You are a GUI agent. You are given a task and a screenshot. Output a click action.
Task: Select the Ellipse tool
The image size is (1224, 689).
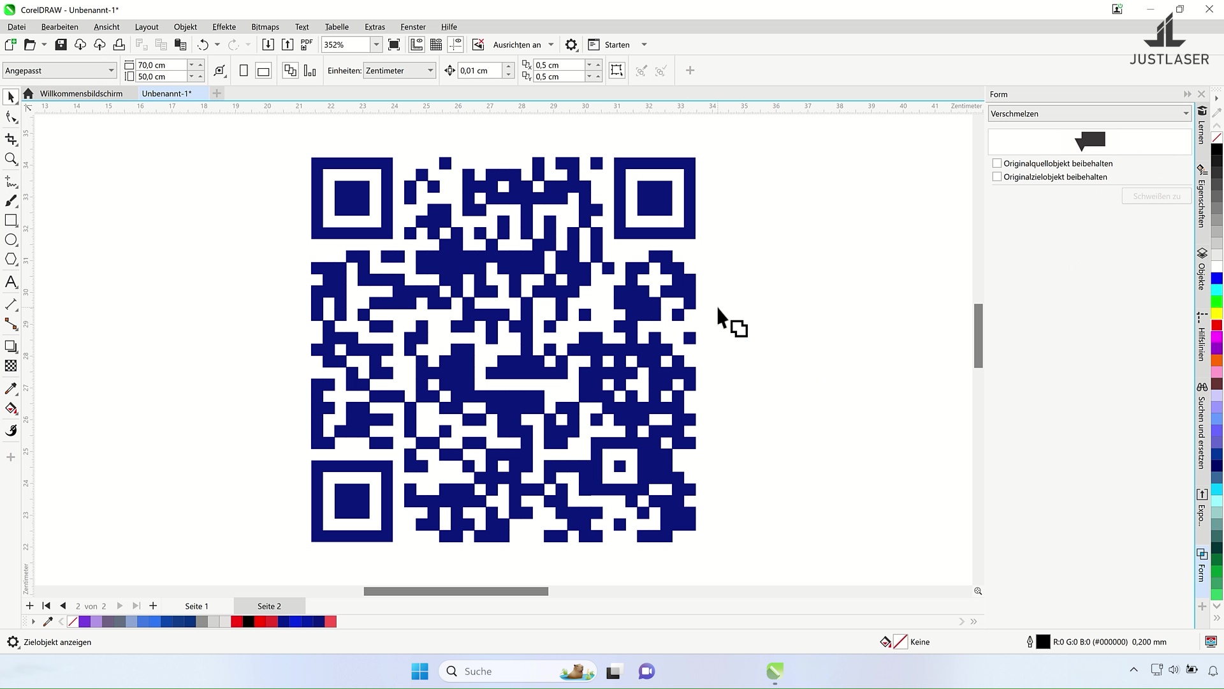pos(10,240)
